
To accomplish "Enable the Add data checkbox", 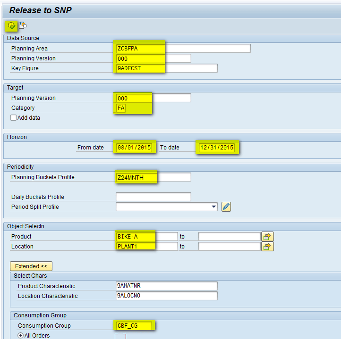I will pyautogui.click(x=14, y=118).
